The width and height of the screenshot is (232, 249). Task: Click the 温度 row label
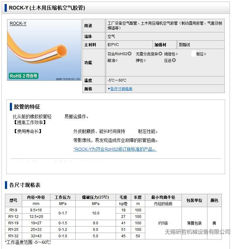(x=88, y=80)
